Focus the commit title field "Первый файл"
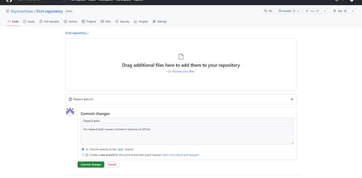This screenshot has width=362, height=178. coord(187,121)
